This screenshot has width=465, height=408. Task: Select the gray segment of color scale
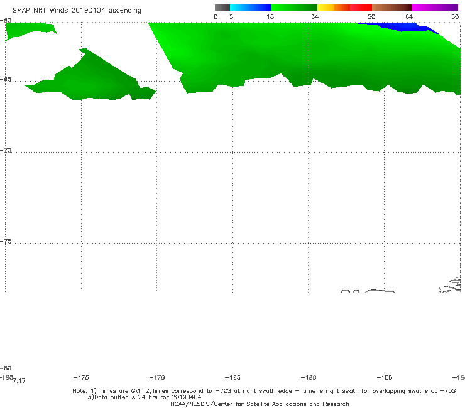click(222, 8)
